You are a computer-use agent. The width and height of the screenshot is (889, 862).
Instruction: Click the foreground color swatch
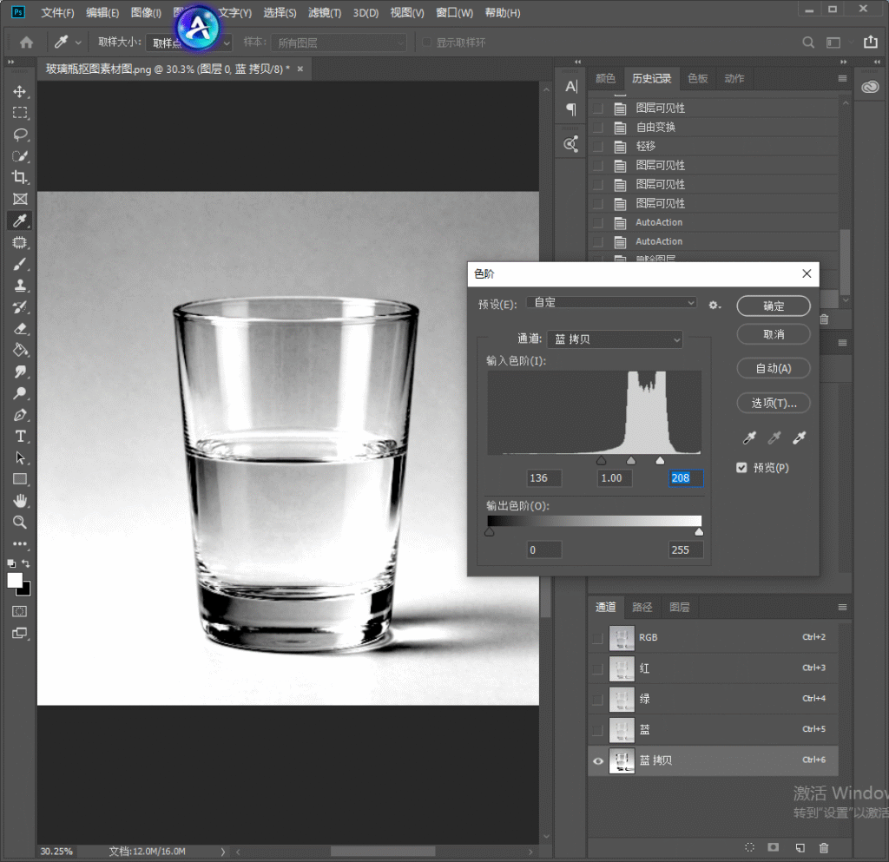15,581
